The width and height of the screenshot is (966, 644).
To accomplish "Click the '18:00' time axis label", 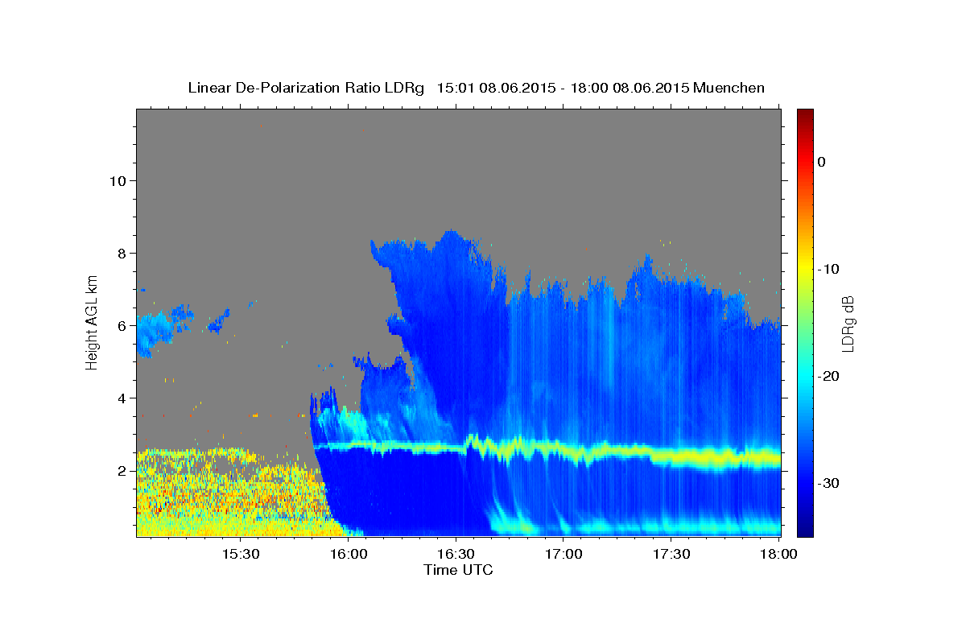I will [x=778, y=555].
